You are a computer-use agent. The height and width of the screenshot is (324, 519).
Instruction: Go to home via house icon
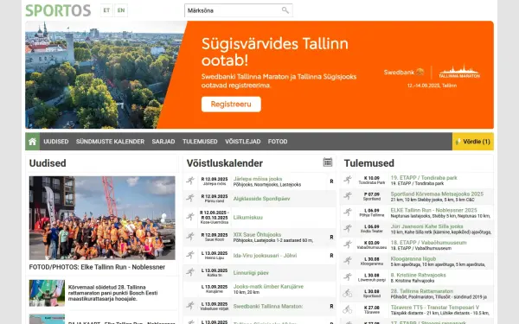[33, 142]
